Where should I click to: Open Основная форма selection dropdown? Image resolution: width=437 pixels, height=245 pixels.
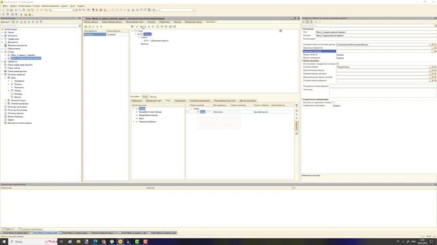click(432, 67)
